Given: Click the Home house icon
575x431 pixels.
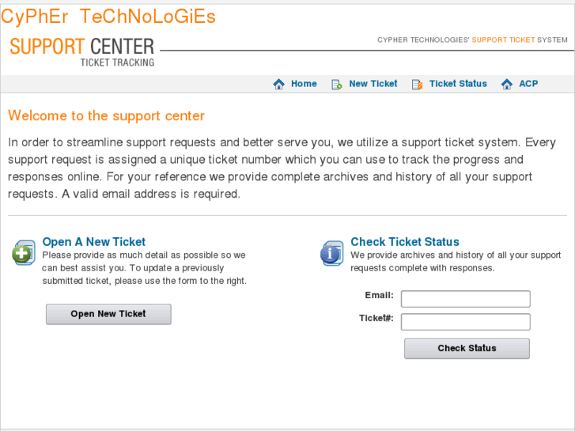Looking at the screenshot, I should point(278,84).
